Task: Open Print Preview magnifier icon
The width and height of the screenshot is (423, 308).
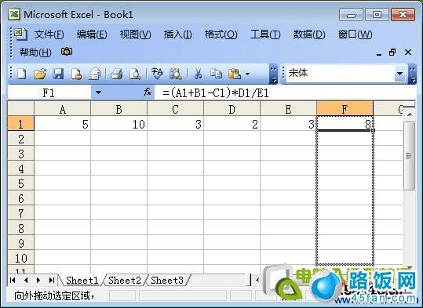Action: pos(135,74)
